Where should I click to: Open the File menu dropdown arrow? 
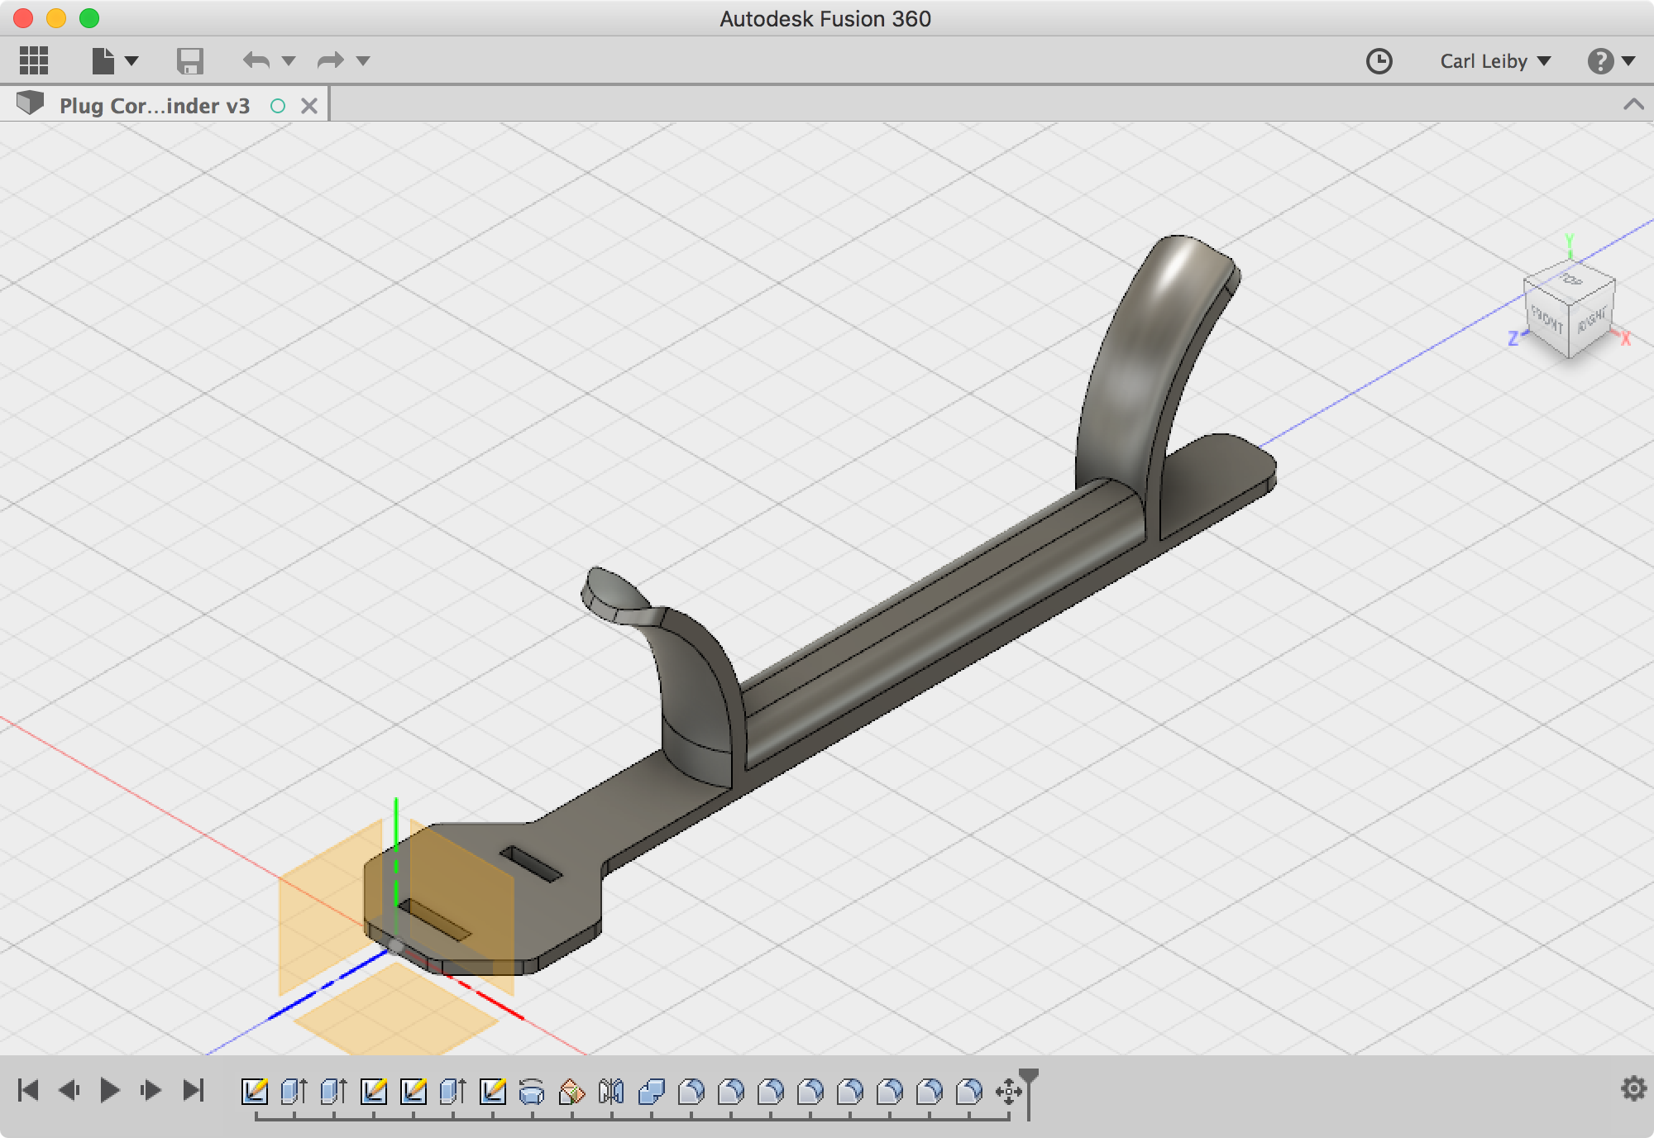point(131,60)
